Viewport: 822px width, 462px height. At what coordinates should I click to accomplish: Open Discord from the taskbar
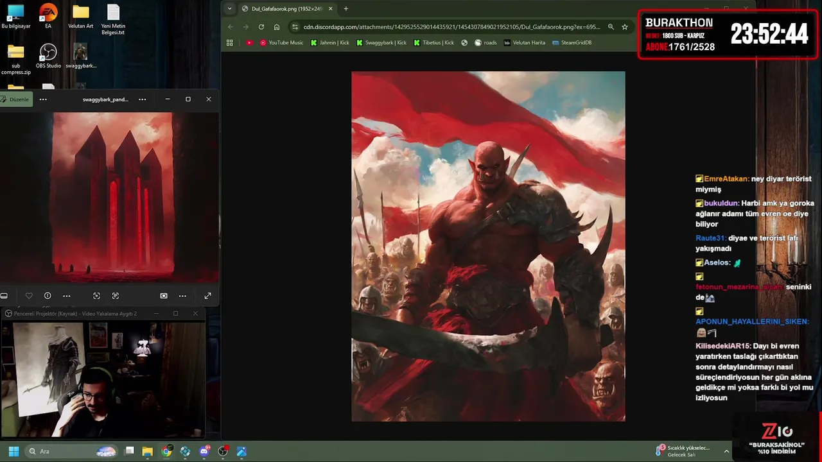[205, 451]
